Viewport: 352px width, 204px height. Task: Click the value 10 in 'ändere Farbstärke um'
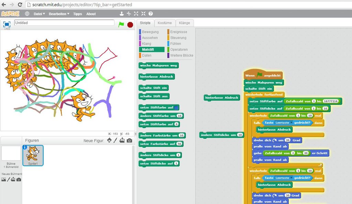(x=181, y=136)
